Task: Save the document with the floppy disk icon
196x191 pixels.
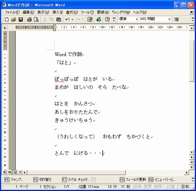Action: point(20,19)
